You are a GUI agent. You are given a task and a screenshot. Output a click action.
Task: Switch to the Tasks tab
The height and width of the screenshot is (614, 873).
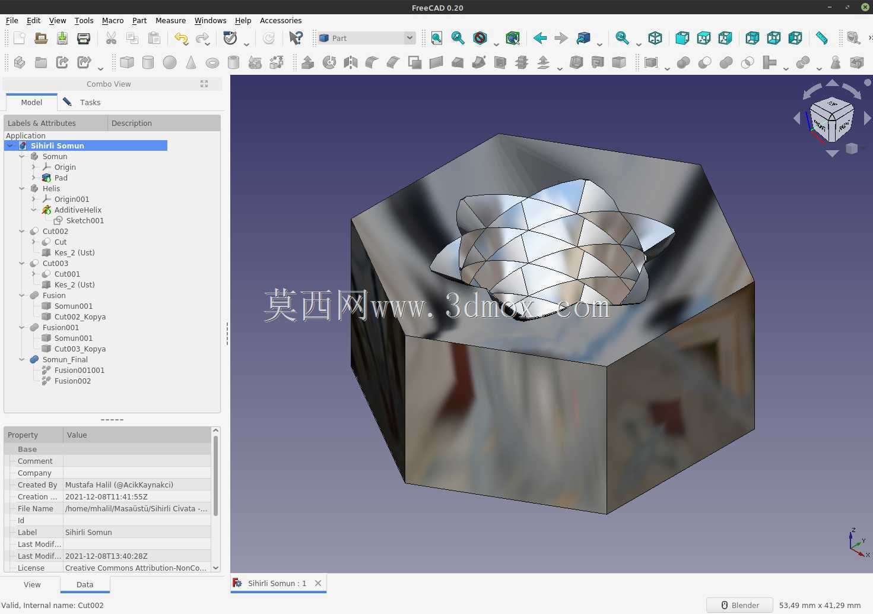(x=83, y=102)
